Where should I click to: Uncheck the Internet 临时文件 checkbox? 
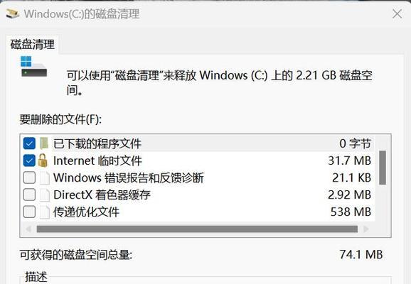[x=29, y=160]
